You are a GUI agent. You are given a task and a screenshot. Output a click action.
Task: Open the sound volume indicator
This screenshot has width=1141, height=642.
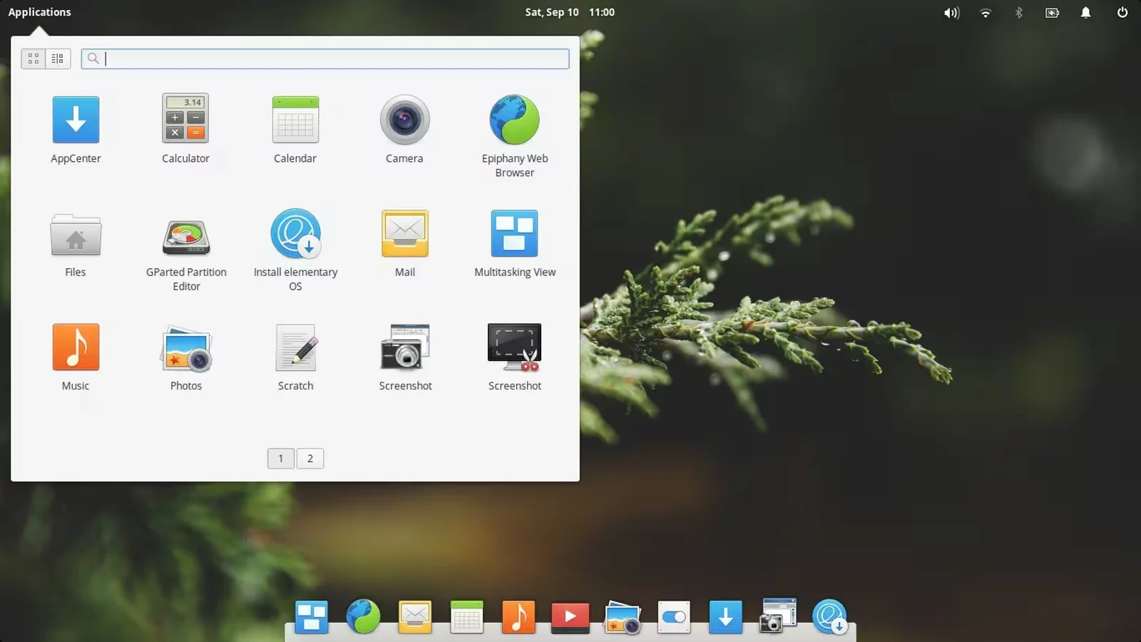coord(951,13)
